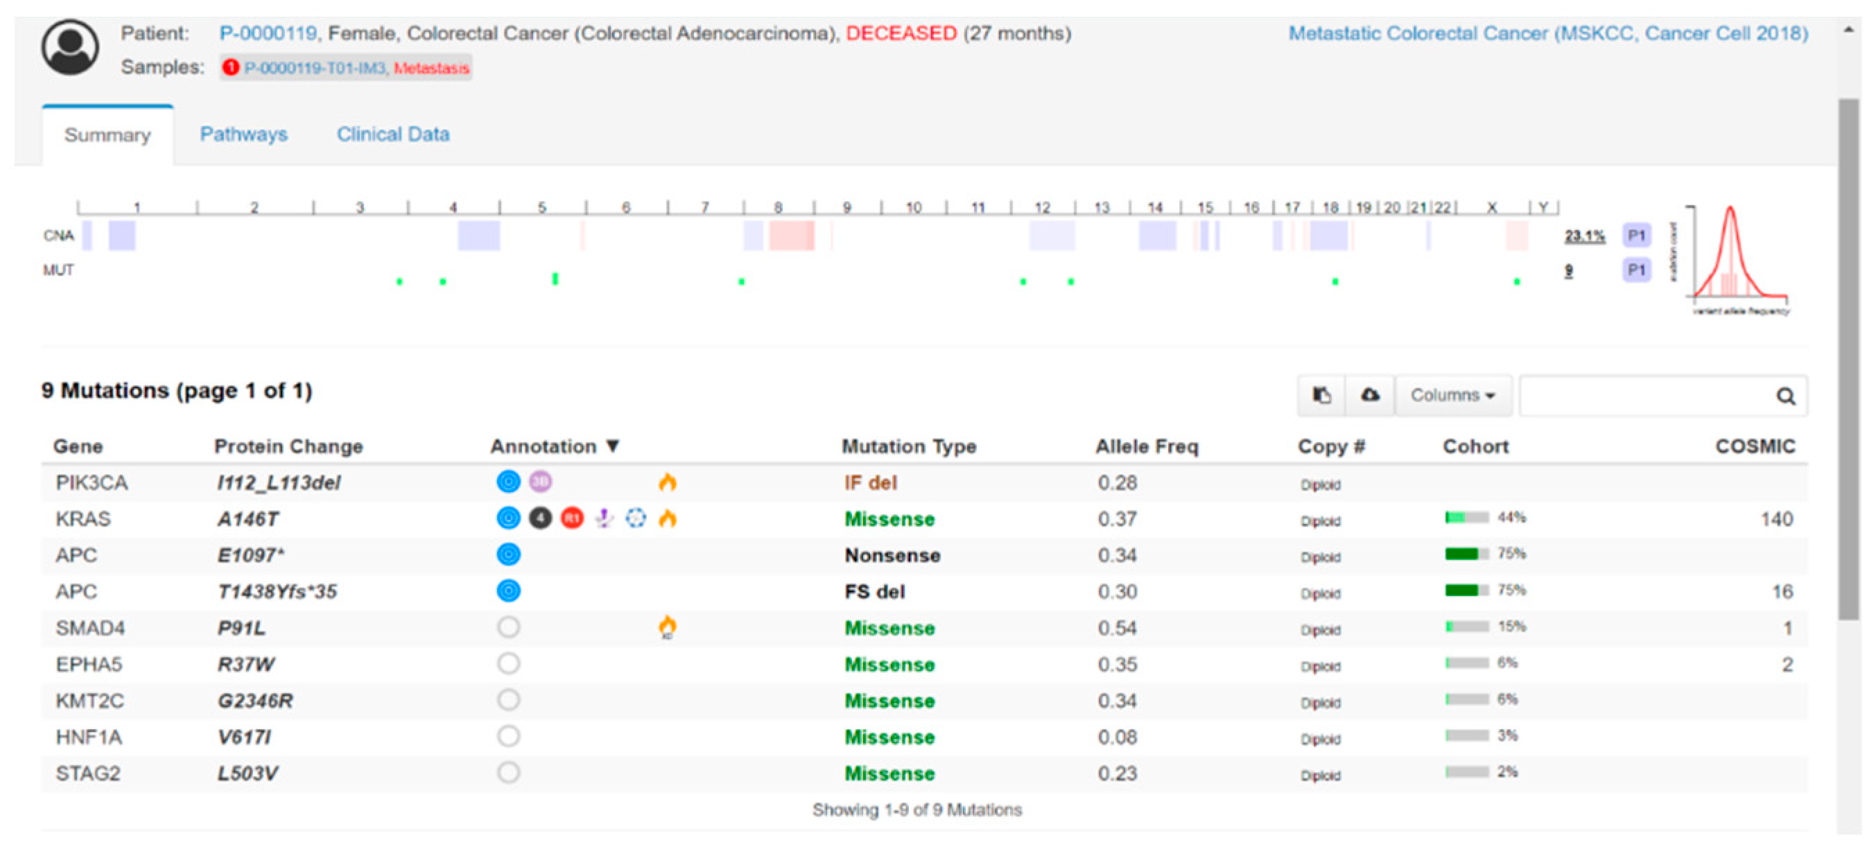Image resolution: width=1876 pixels, height=867 pixels.
Task: Click KRAS's red R1 resistance icon
Action: click(x=573, y=518)
